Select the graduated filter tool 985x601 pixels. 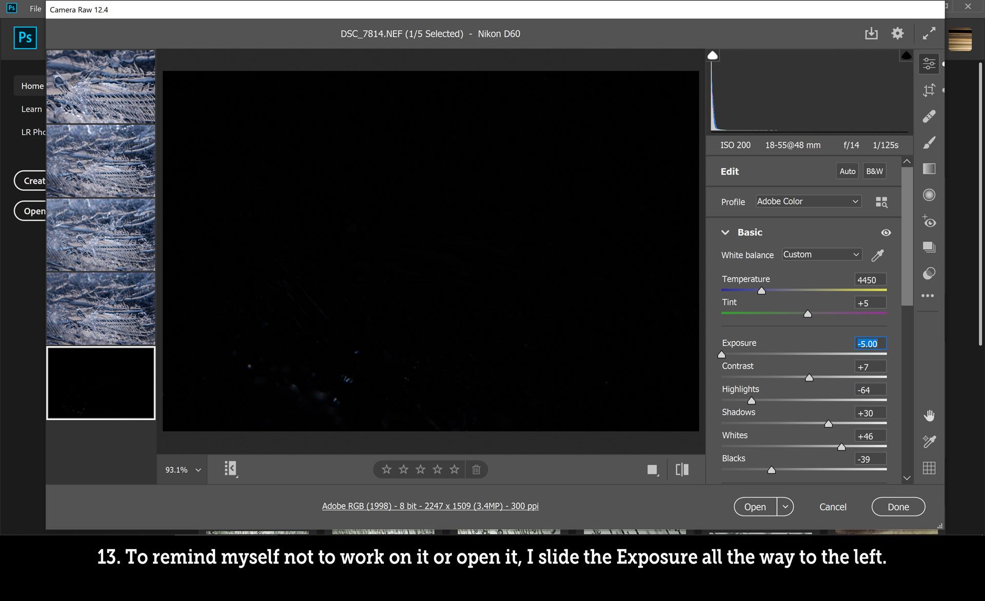tap(930, 169)
